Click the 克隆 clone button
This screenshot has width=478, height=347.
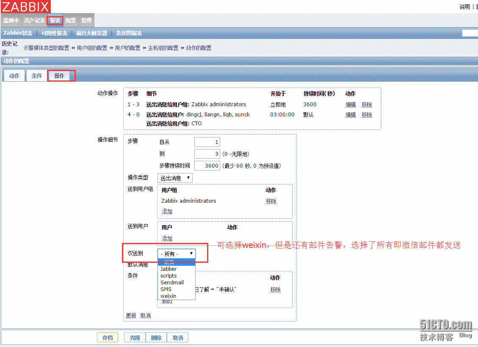135,338
